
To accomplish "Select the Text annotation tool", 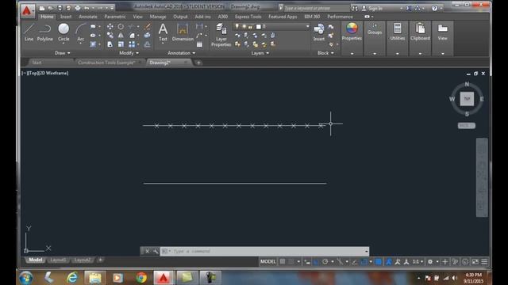I will pos(163,32).
